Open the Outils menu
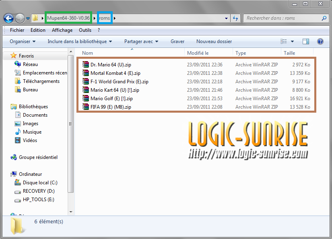This screenshot has height=239, width=332. pyautogui.click(x=85, y=30)
